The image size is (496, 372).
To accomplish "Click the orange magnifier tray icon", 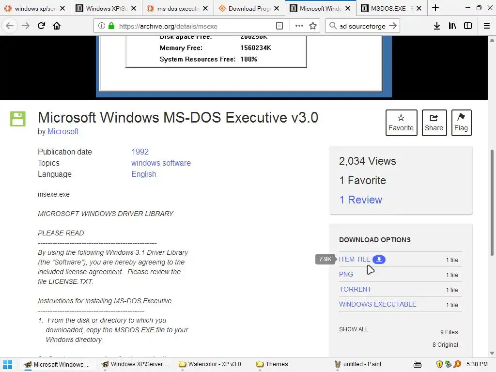I will tap(457, 364).
